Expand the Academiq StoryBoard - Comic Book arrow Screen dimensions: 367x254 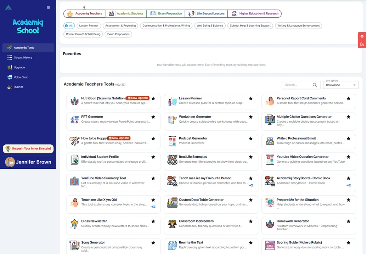[349, 185]
